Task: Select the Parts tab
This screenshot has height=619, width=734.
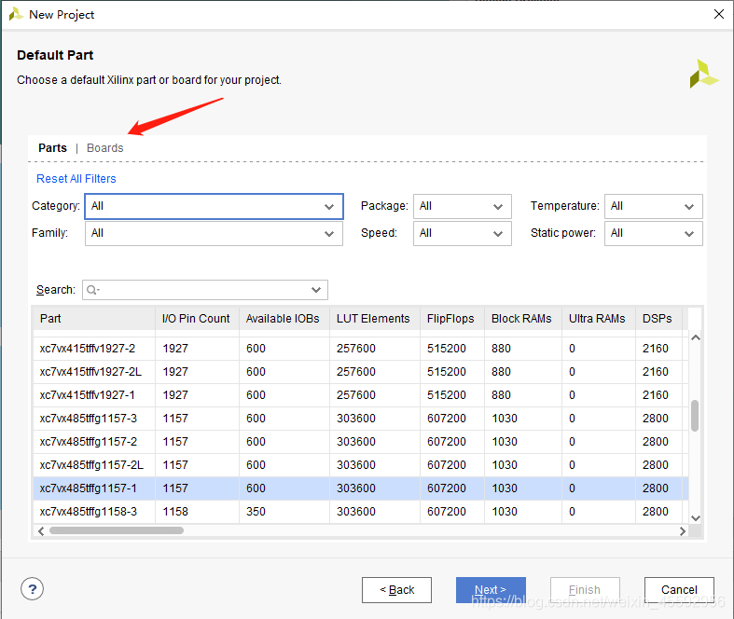Action: click(52, 148)
